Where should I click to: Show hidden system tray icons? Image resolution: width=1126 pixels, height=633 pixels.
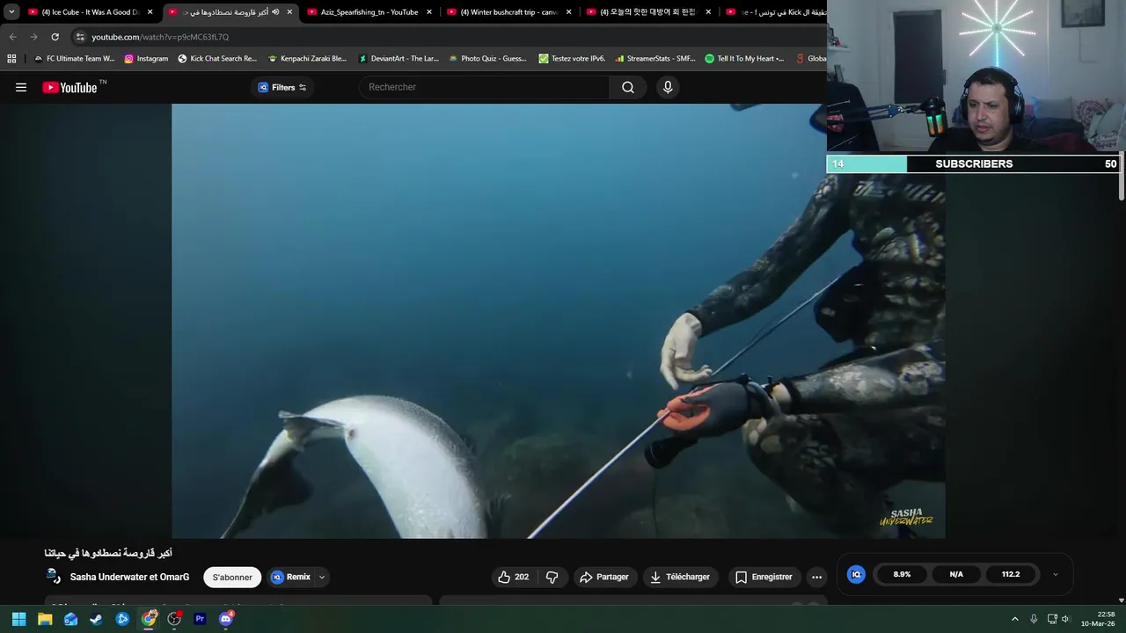coord(1014,619)
